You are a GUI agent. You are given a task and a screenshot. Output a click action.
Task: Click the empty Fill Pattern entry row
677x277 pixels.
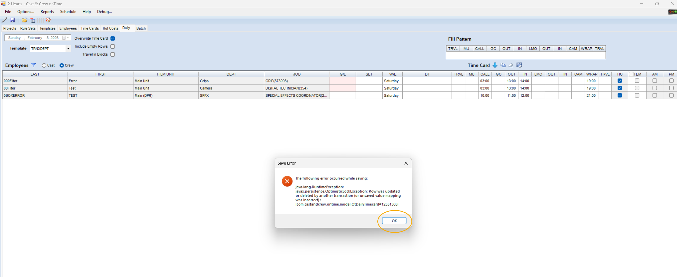pos(526,55)
